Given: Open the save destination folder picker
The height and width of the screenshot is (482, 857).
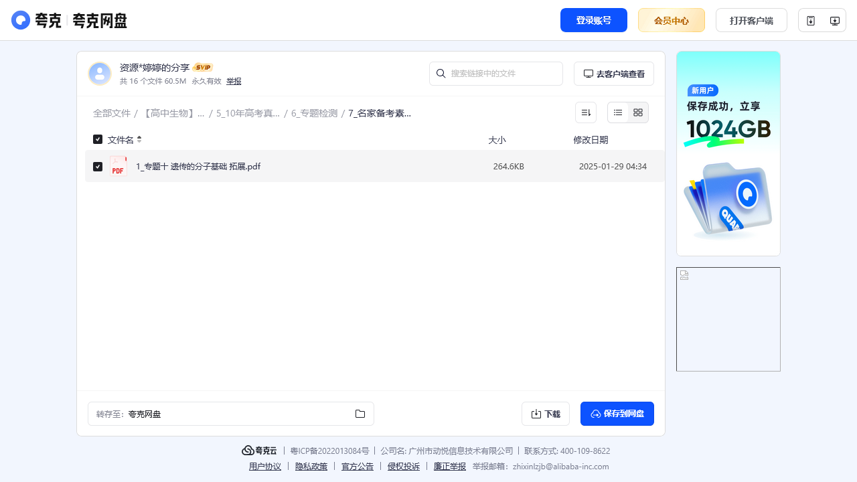Looking at the screenshot, I should point(360,414).
